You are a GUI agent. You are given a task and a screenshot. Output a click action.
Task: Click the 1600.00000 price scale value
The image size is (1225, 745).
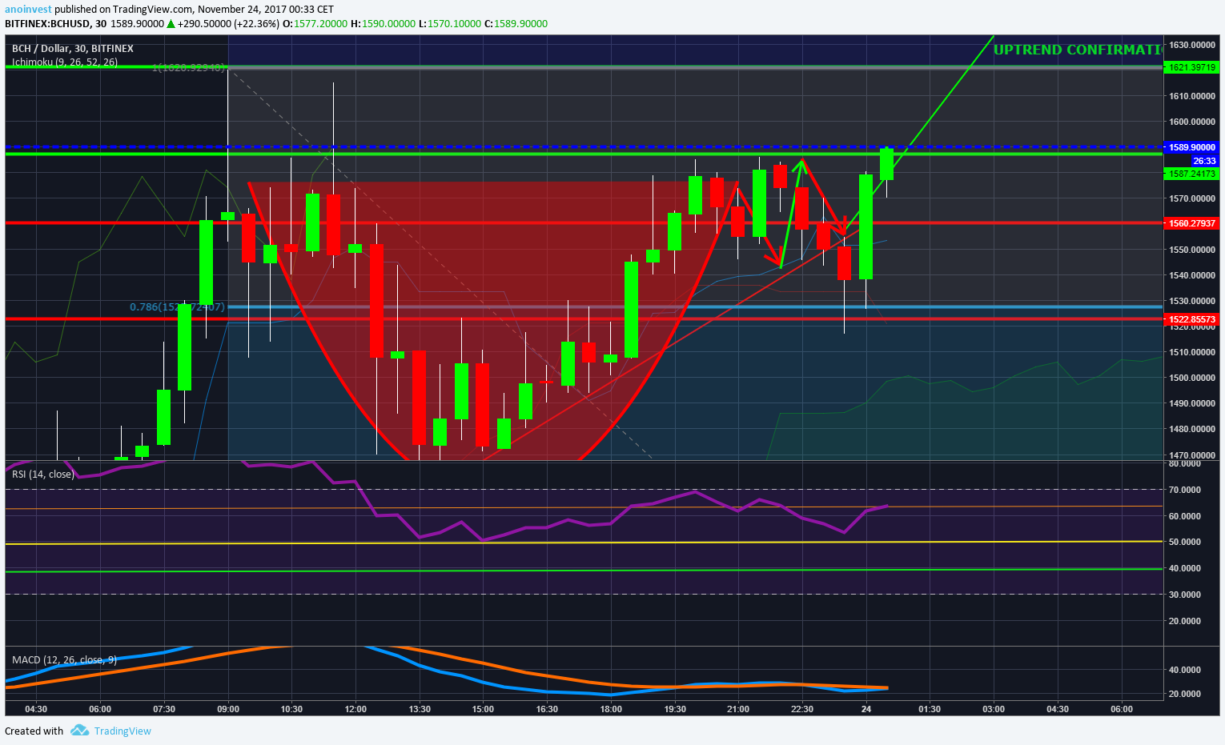1192,122
